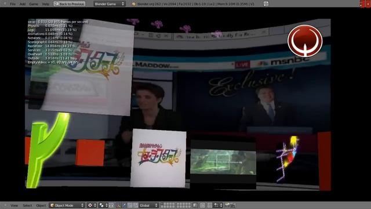Open the Select menu in 3D view header
This screenshot has width=371, height=209.
(27, 206)
